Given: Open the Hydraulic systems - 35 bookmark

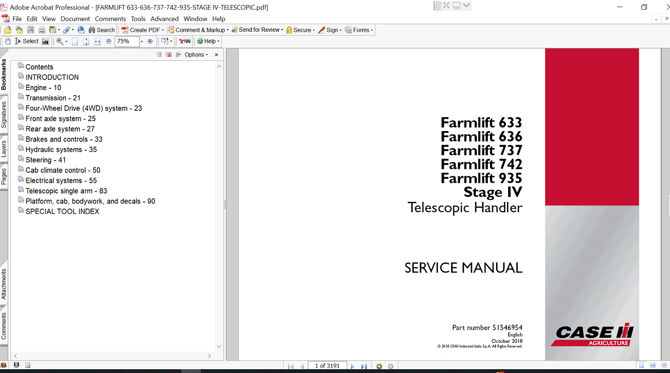Looking at the screenshot, I should tap(61, 150).
